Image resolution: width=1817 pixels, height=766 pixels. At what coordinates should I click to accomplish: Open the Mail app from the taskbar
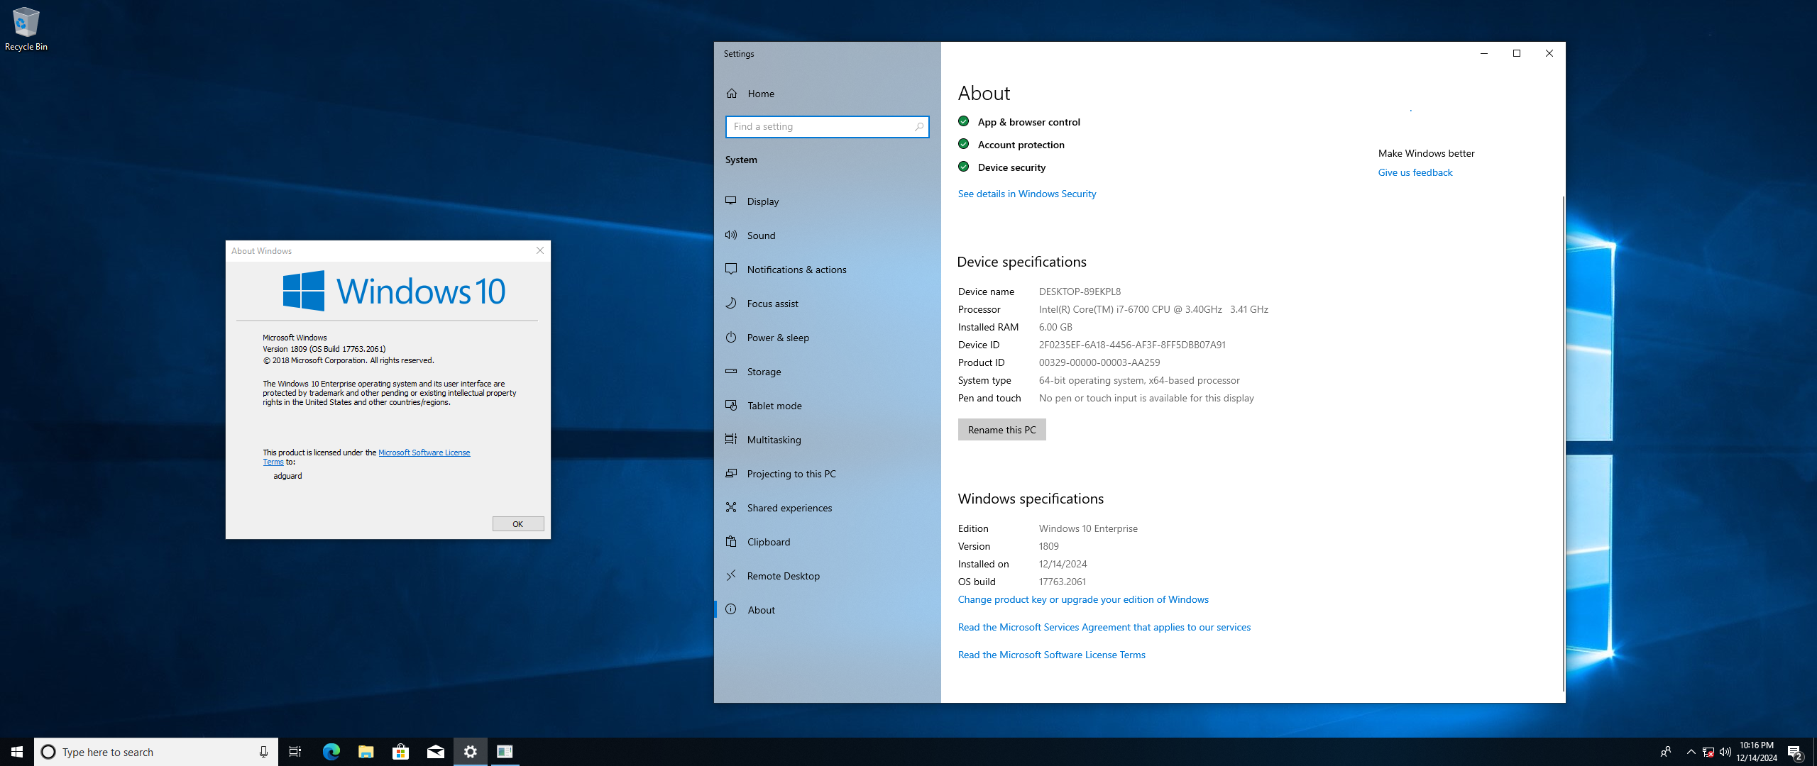tap(435, 752)
